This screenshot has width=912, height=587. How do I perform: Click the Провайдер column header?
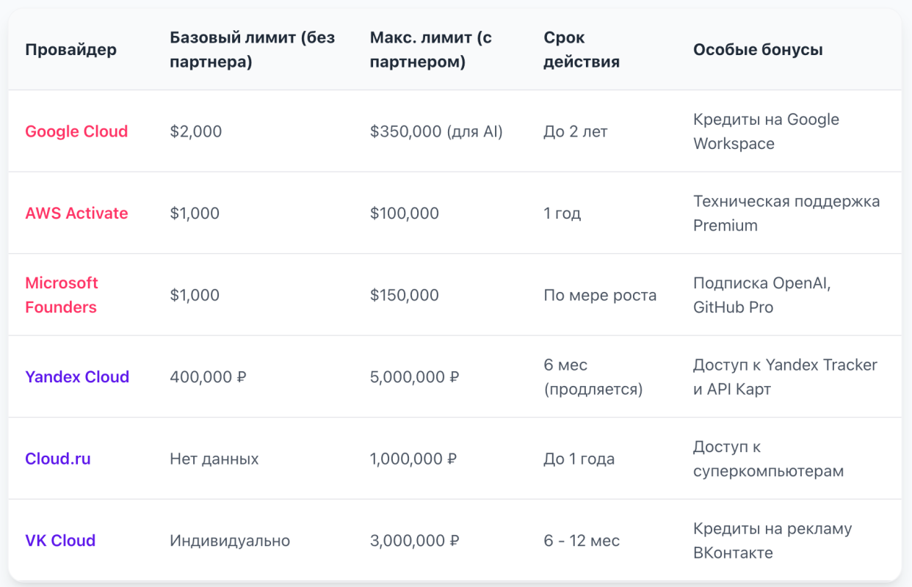[70, 50]
